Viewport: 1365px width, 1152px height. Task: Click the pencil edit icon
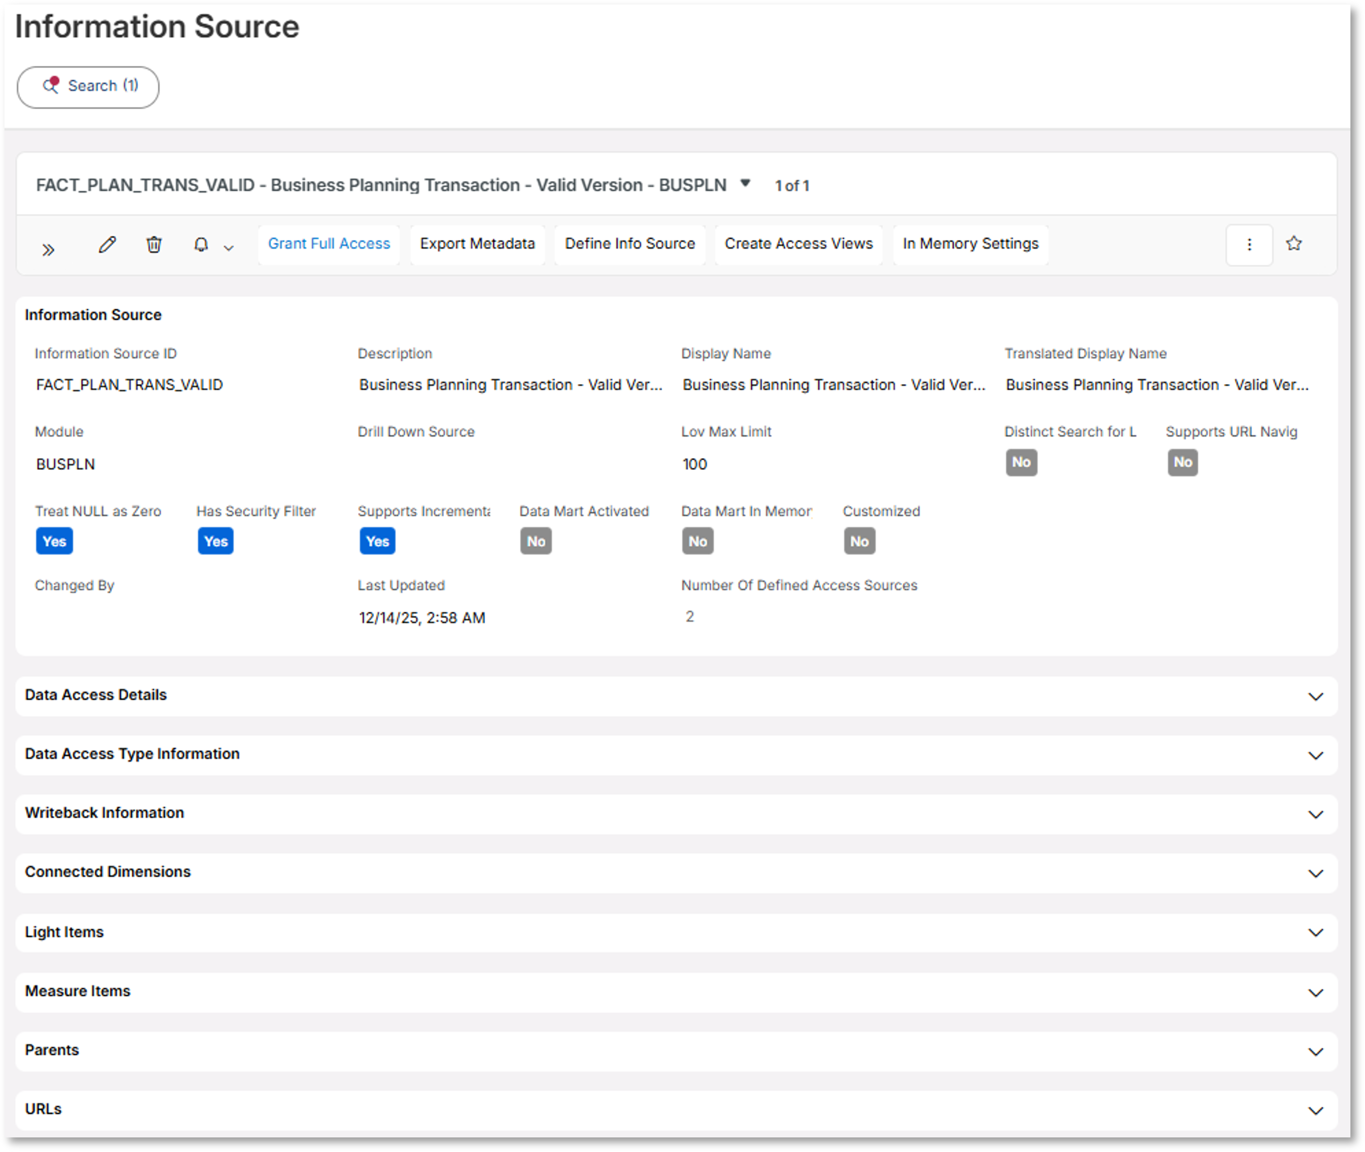tap(107, 245)
